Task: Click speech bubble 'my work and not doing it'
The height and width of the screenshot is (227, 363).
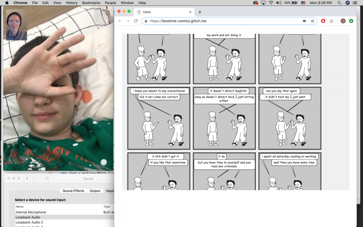Action: 224,35
